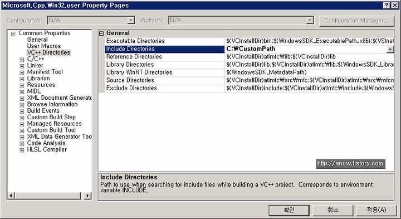Expand the Managed Resources node

pyautogui.click(x=22, y=124)
